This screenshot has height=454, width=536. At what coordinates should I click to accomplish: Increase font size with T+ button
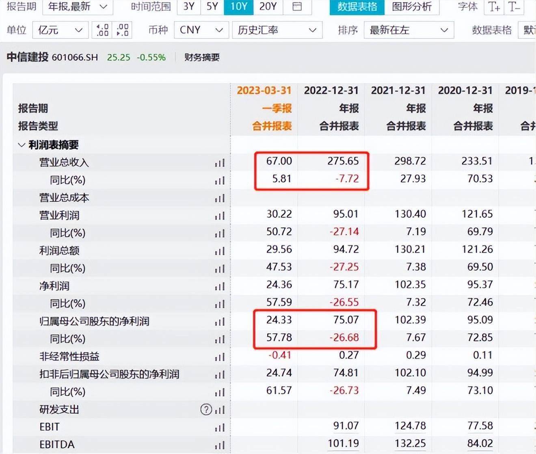pyautogui.click(x=494, y=6)
